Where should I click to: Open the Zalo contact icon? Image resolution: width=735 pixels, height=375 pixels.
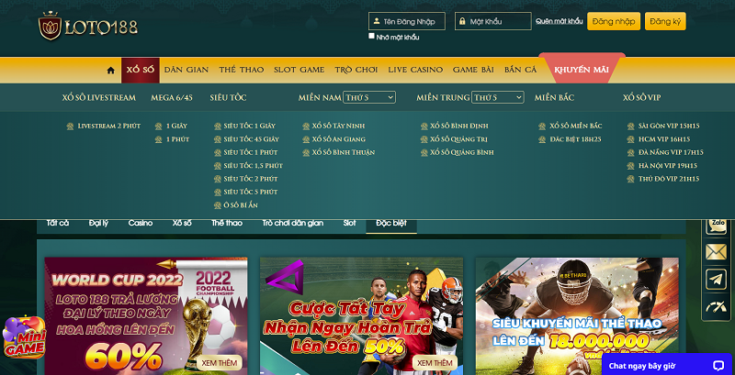coord(716,225)
